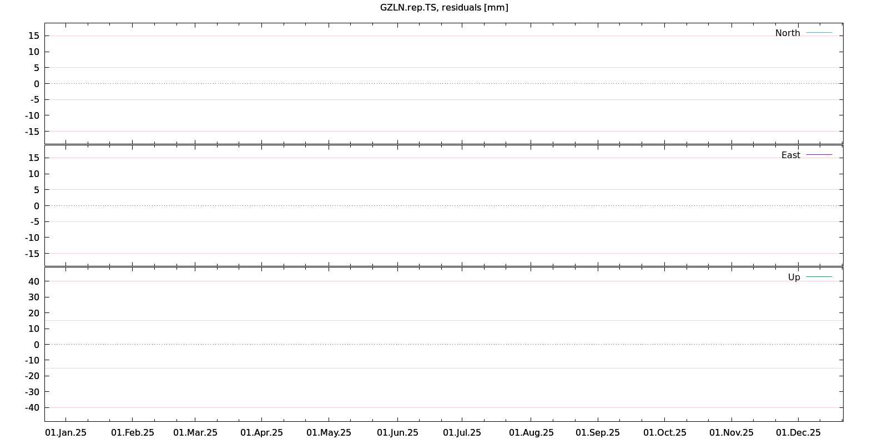This screenshot has width=888, height=444.
Task: Select the East legend label
Action: click(x=790, y=155)
